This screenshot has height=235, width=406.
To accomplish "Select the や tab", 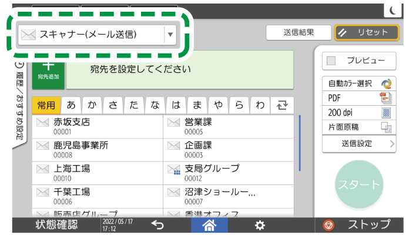I will click(218, 105).
